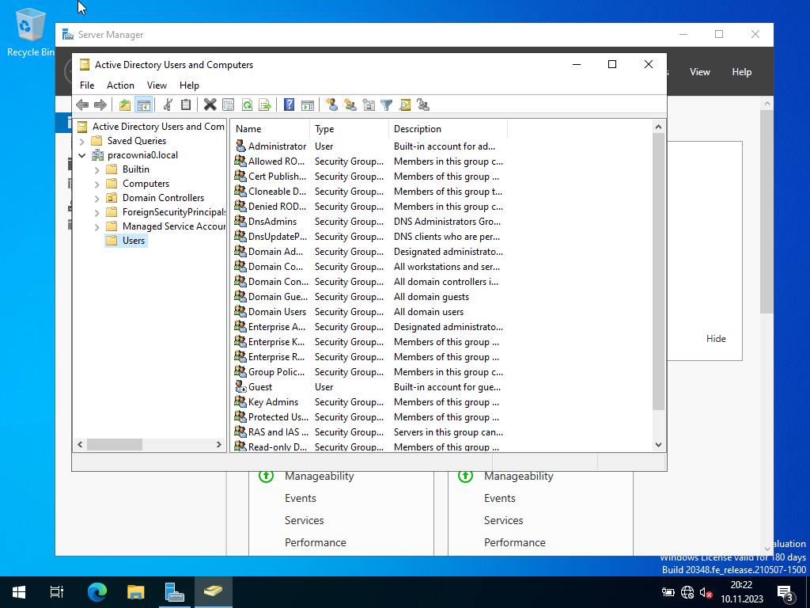Expand the Saved Queries node
The height and width of the screenshot is (608, 810).
point(82,141)
